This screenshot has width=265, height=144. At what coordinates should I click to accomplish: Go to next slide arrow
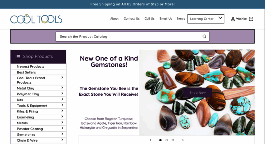tap(183, 140)
